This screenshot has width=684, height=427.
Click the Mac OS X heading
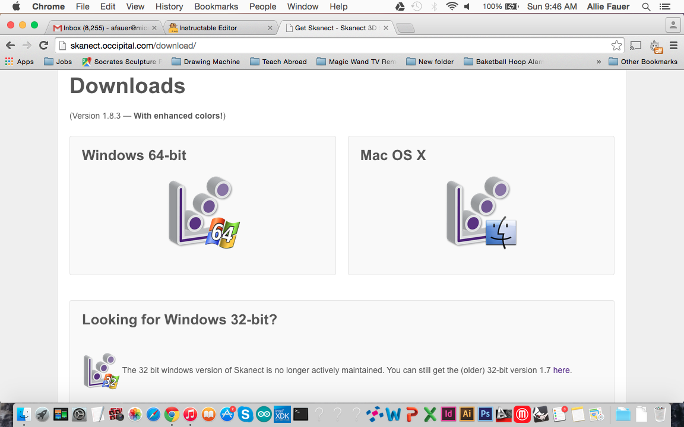coord(393,155)
